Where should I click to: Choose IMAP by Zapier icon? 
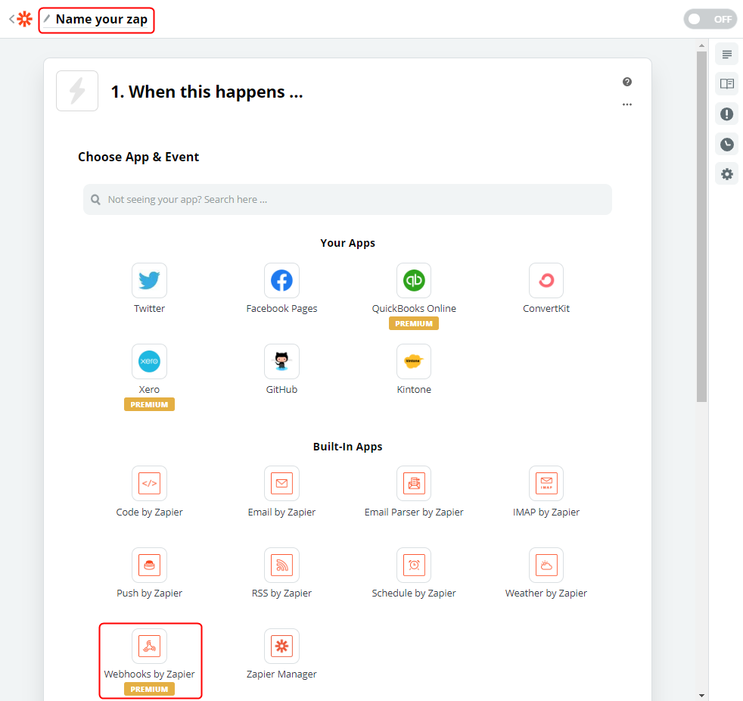click(x=546, y=484)
